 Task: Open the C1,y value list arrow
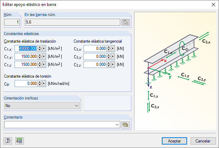click(44, 56)
